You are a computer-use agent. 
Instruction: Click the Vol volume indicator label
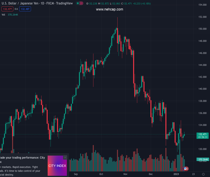click(4, 15)
